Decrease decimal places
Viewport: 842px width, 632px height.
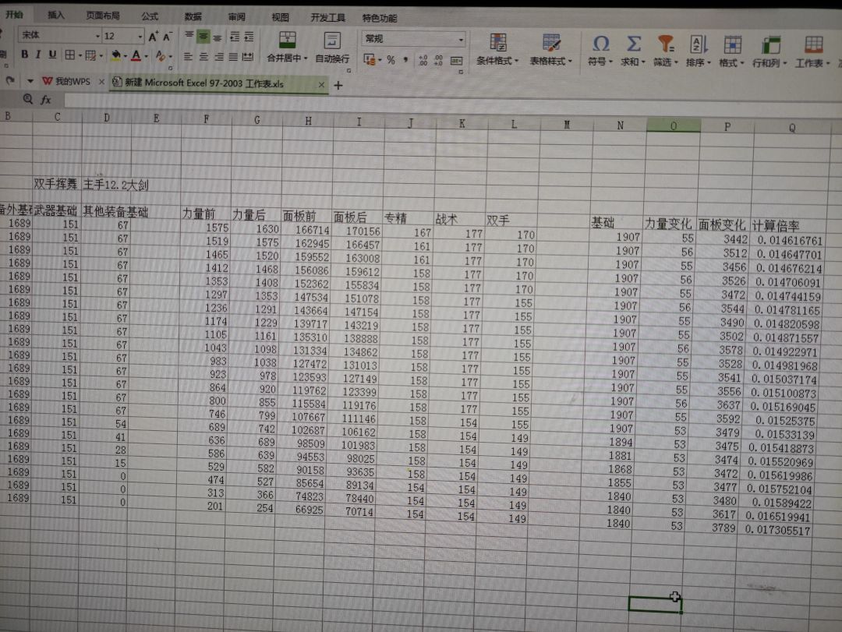pyautogui.click(x=439, y=60)
